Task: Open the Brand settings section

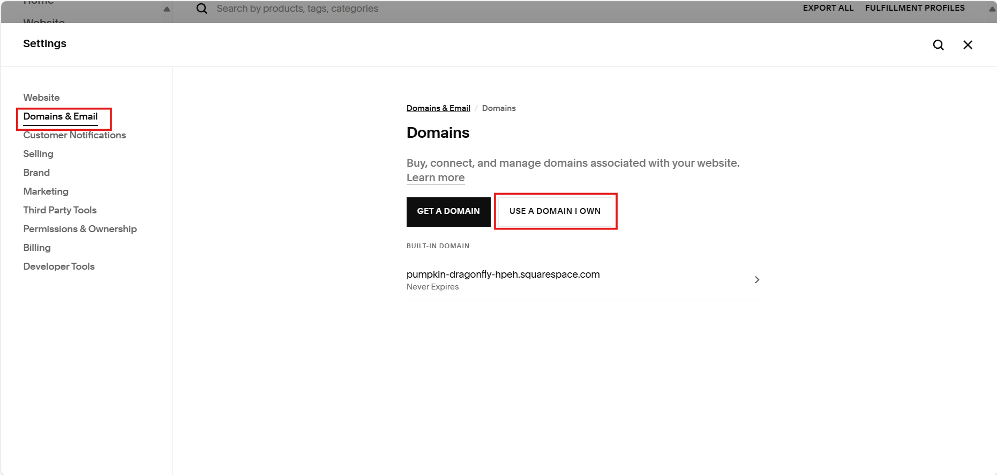Action: [36, 173]
